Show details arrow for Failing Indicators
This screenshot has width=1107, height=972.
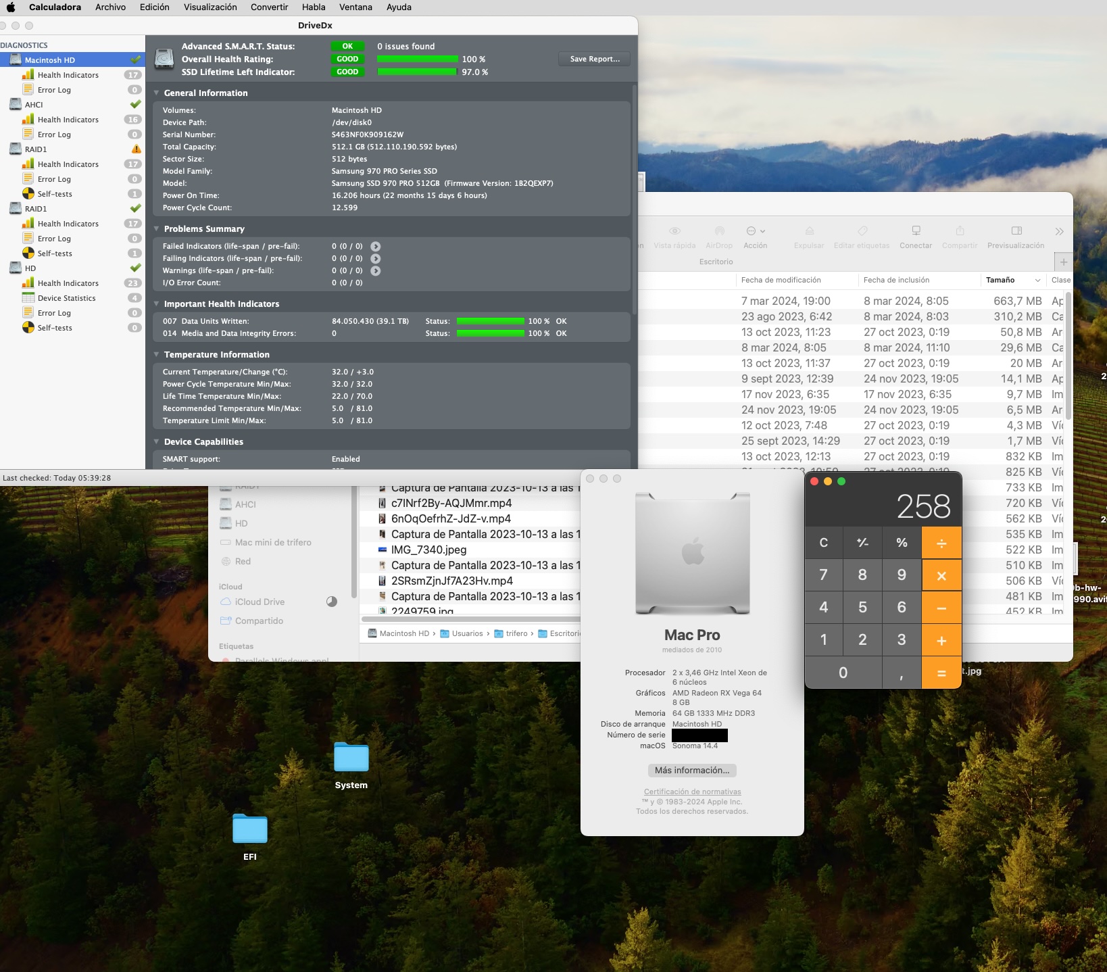point(376,259)
